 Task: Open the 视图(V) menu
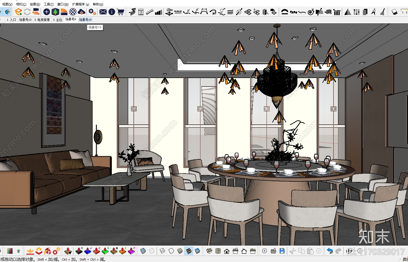tap(7, 4)
